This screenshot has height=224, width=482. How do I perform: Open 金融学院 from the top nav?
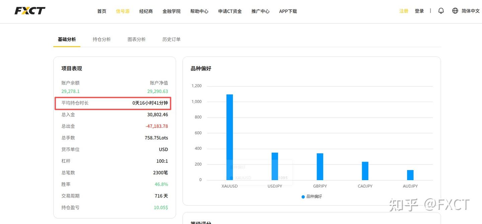click(171, 11)
